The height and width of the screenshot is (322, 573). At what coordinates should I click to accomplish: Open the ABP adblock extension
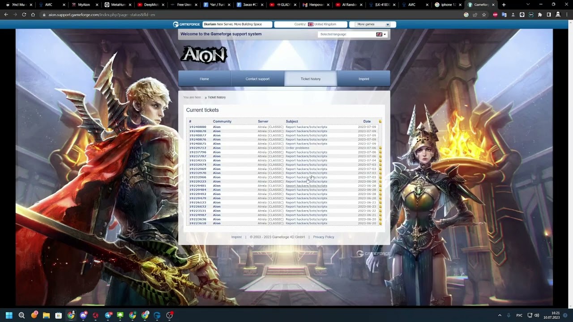click(x=495, y=15)
